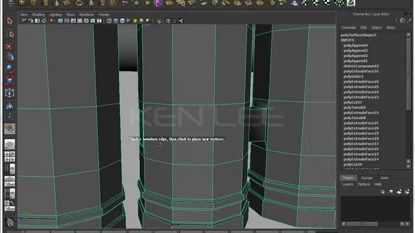The height and width of the screenshot is (233, 415).
Task: Click the Channel Box vertical scrollbar
Action: click(408, 100)
